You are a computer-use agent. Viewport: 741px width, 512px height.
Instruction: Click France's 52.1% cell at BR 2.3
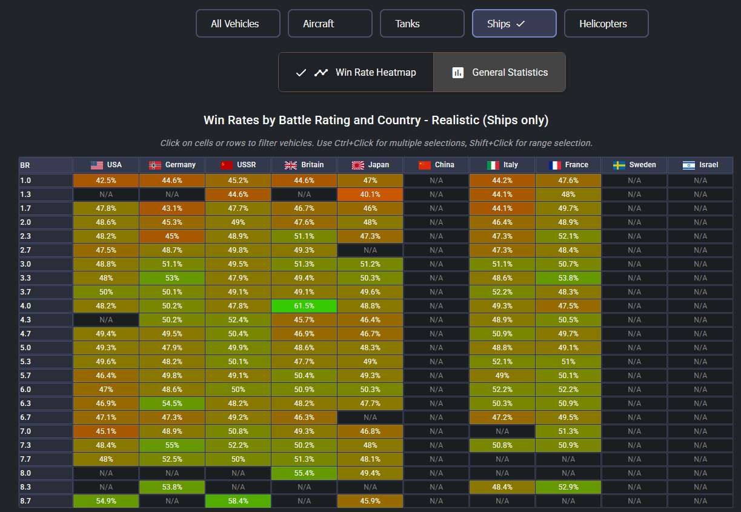pyautogui.click(x=568, y=236)
